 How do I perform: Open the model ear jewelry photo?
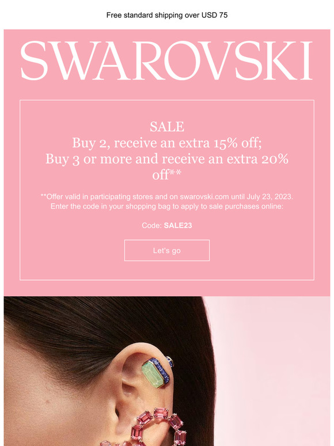tap(167, 371)
